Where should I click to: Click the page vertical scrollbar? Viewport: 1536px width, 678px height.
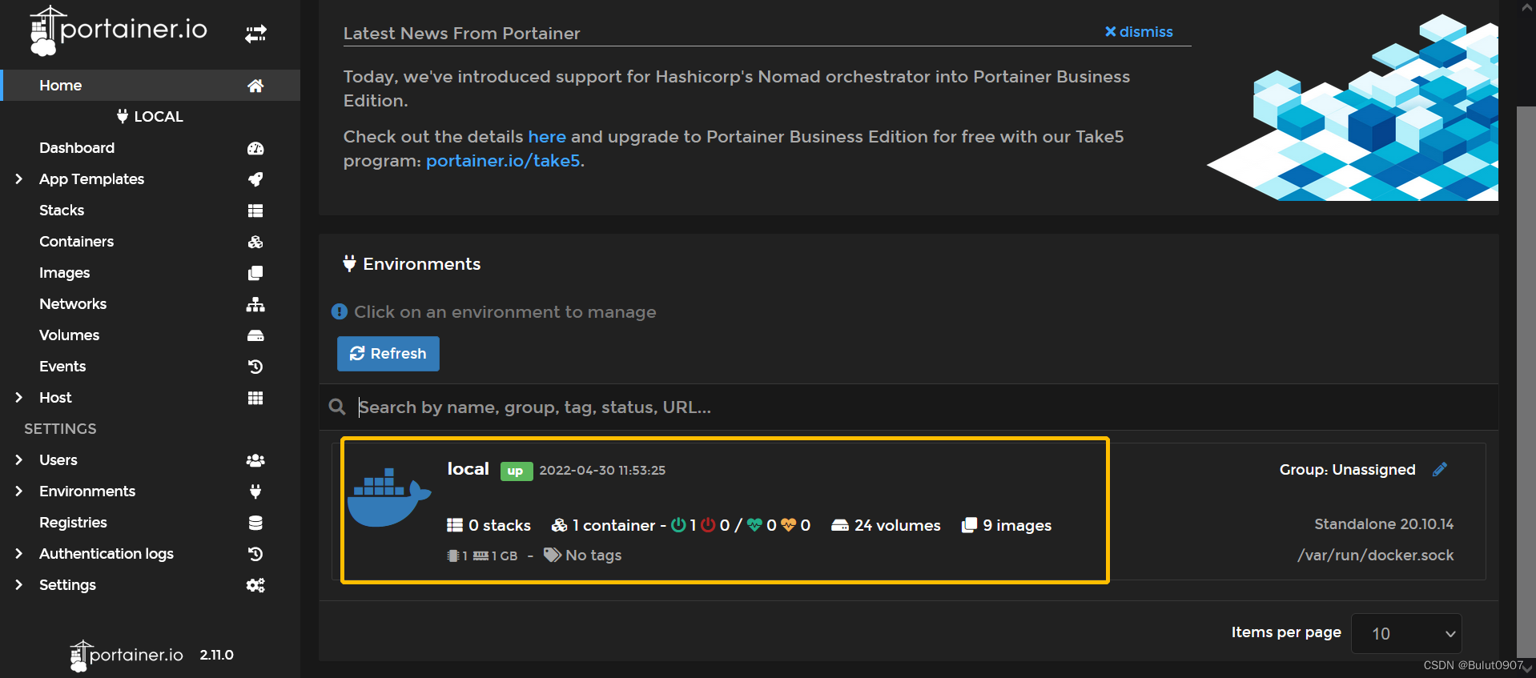tap(1526, 383)
